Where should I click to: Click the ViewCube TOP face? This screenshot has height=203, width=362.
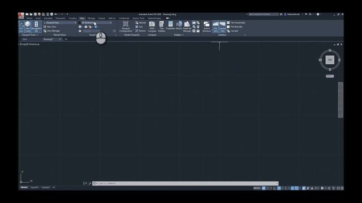click(x=330, y=60)
